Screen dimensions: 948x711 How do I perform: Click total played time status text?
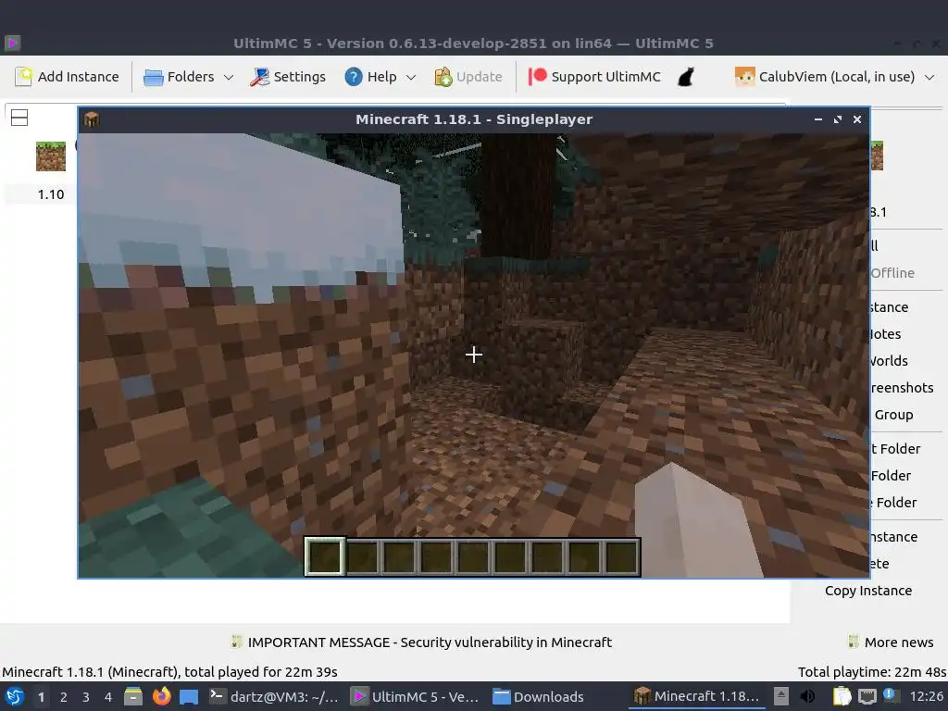click(x=170, y=672)
